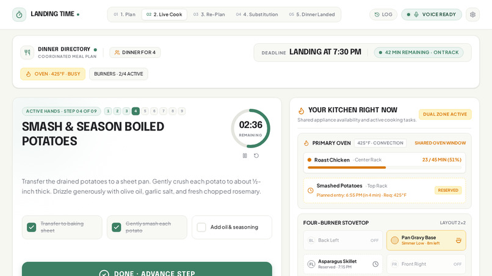Image resolution: width=492 pixels, height=276 pixels.
Task: Click the Dual Zone Active badge
Action: pos(445,115)
